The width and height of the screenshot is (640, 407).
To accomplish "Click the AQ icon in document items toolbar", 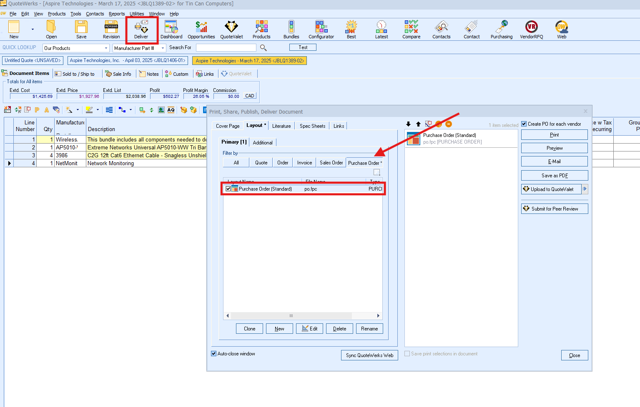I will tap(171, 110).
